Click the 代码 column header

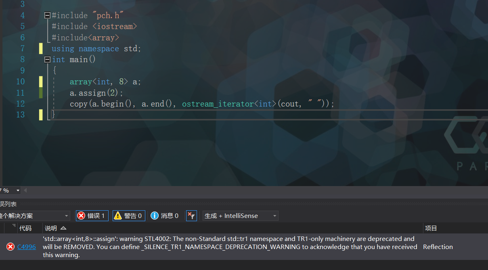pyautogui.click(x=26, y=228)
